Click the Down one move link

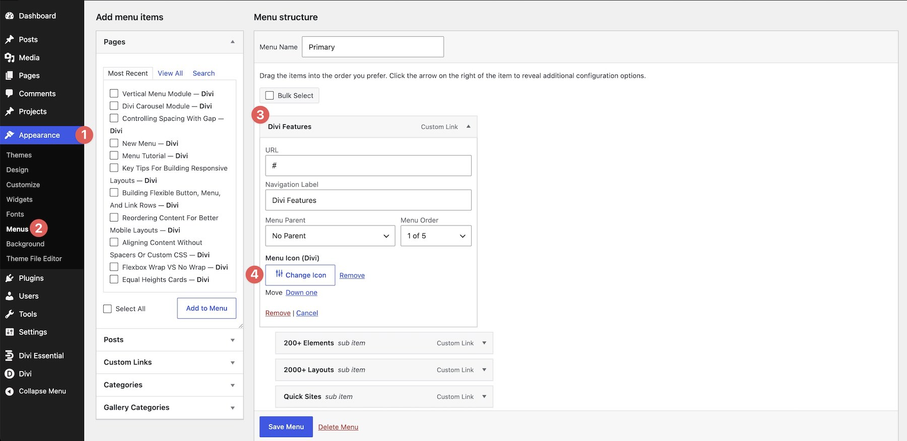(301, 292)
